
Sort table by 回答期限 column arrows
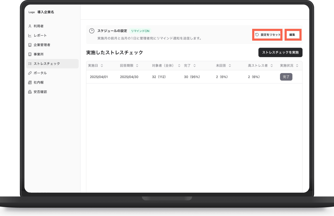click(x=137, y=66)
